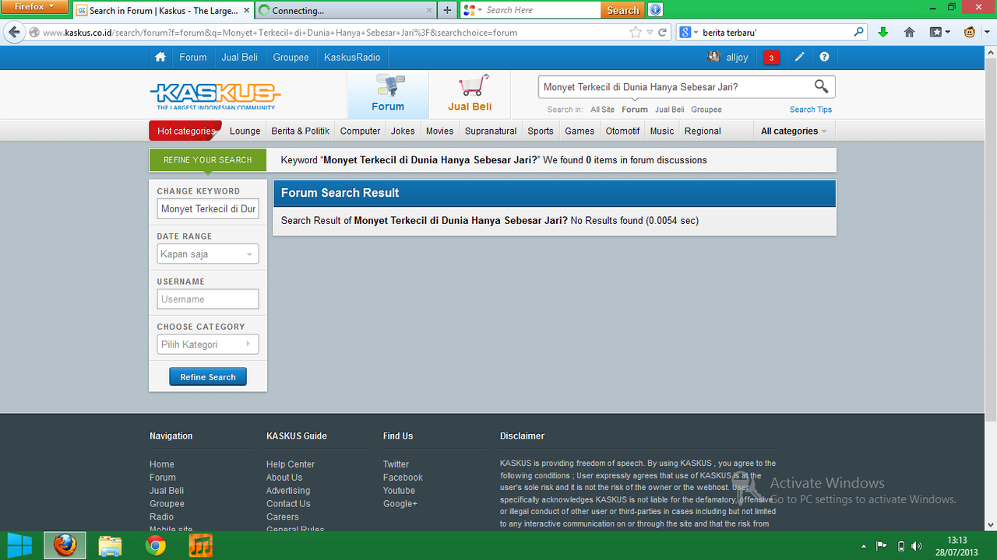Set search scope to All Site
The height and width of the screenshot is (560, 997).
602,110
